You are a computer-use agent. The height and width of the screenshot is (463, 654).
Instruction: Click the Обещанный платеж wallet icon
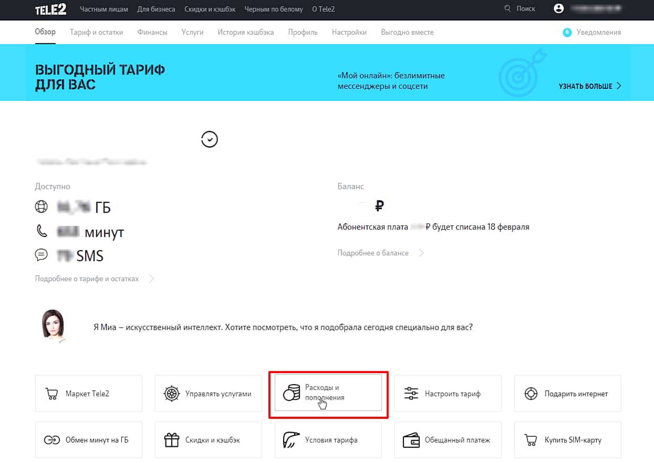click(x=411, y=440)
